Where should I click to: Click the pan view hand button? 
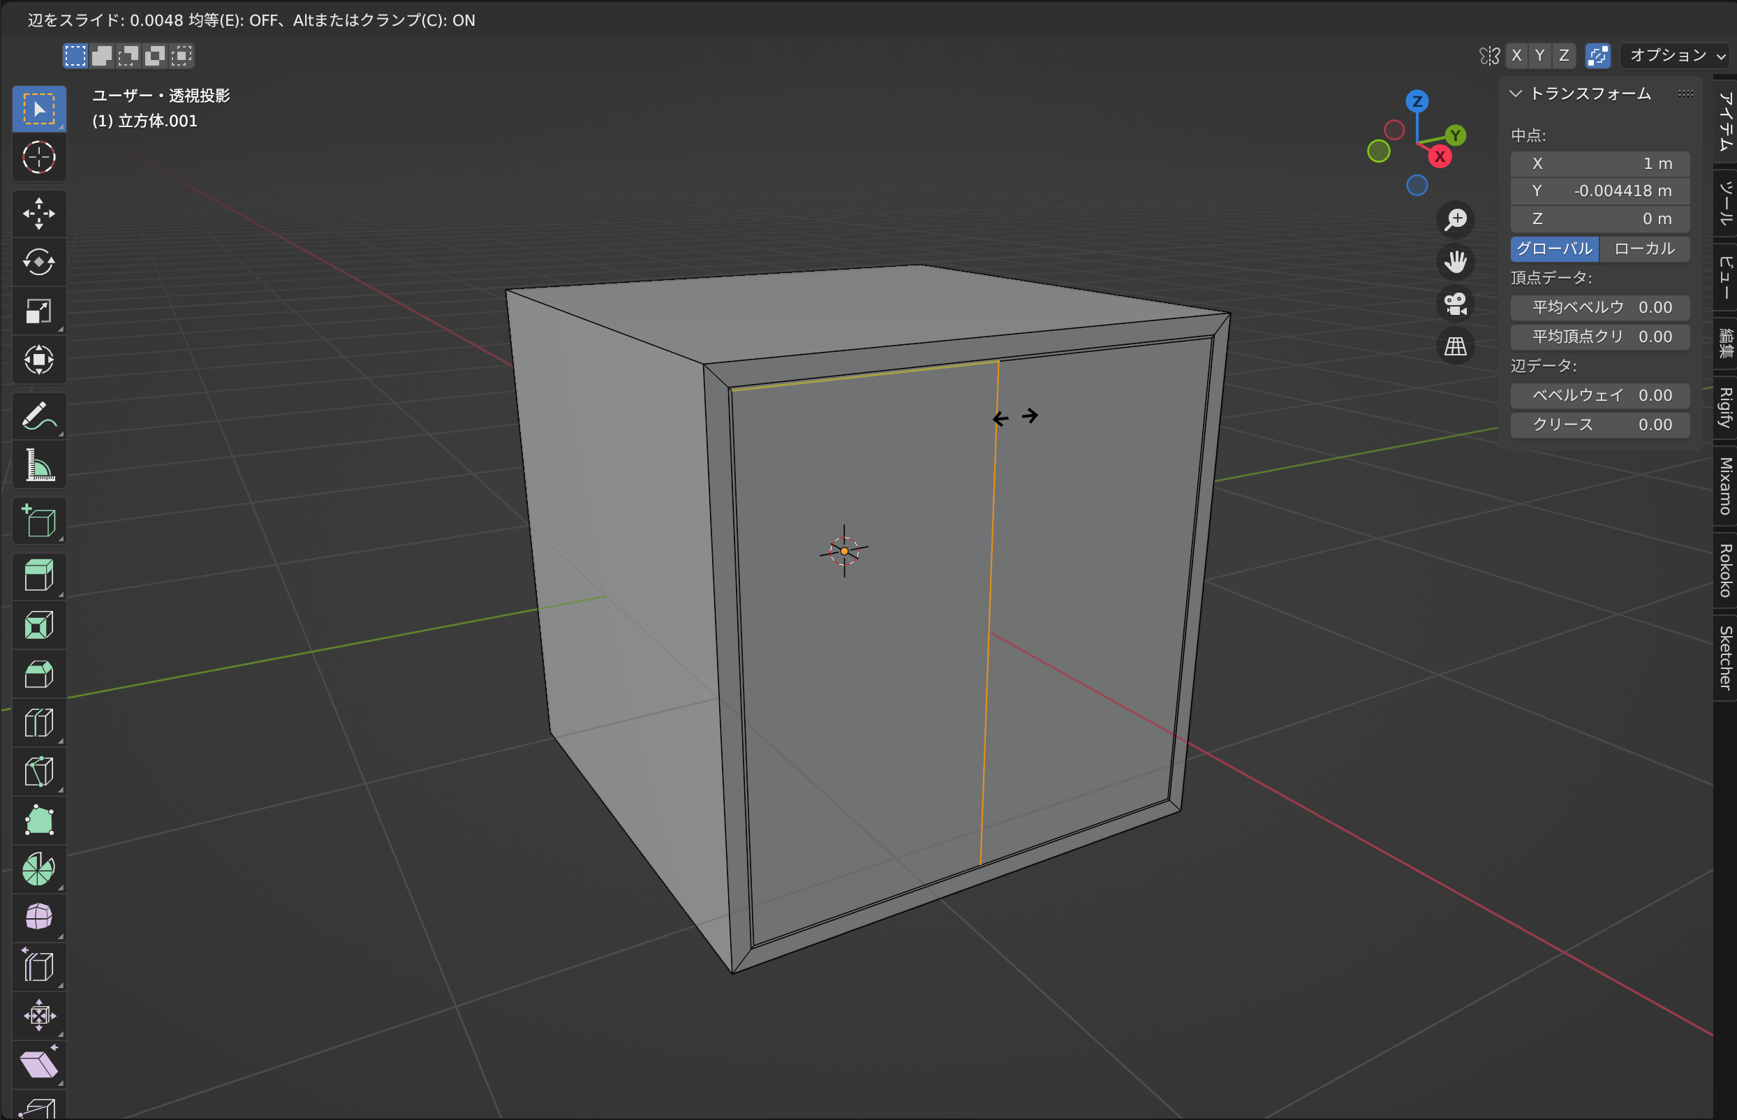1456,262
